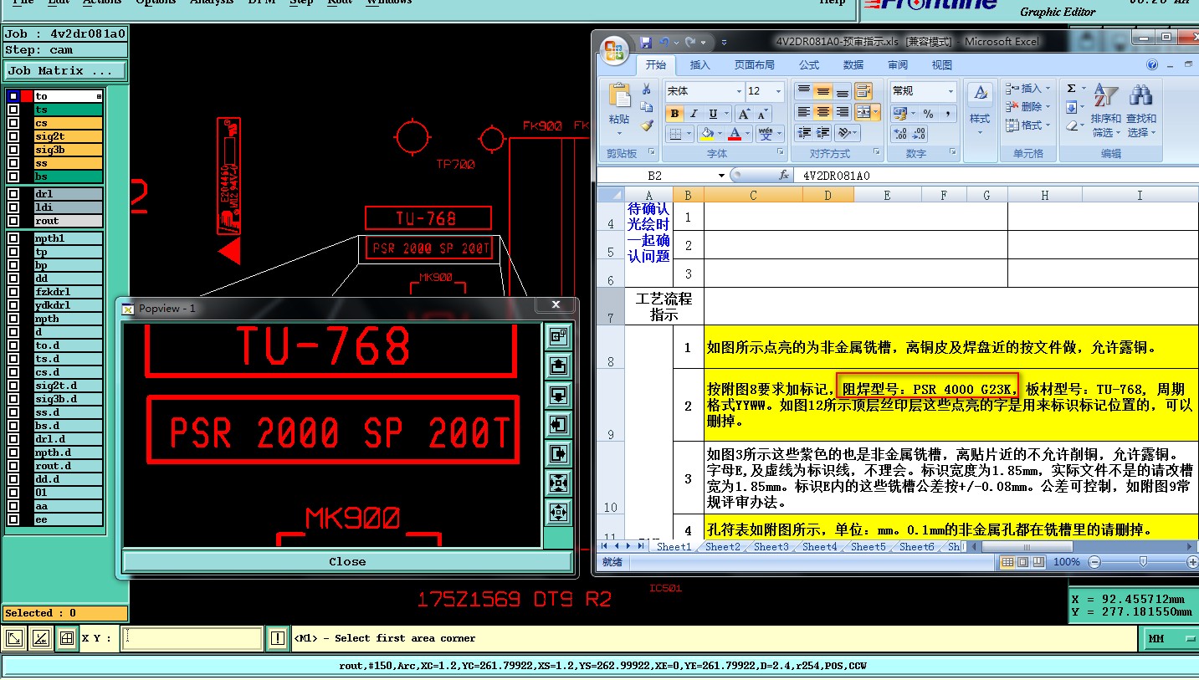
Task: Toggle checkbox for layer rout
Action: click(13, 221)
